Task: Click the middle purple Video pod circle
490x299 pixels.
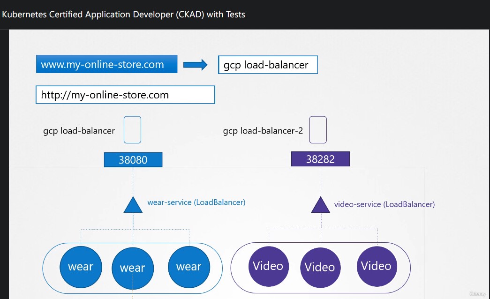Action: (320, 268)
